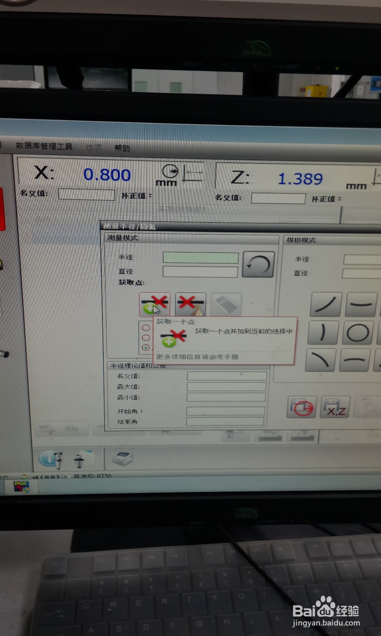Open the greyed menu between 数据库管理工具 and 帮助
Image resolution: width=381 pixels, height=636 pixels.
[x=94, y=147]
